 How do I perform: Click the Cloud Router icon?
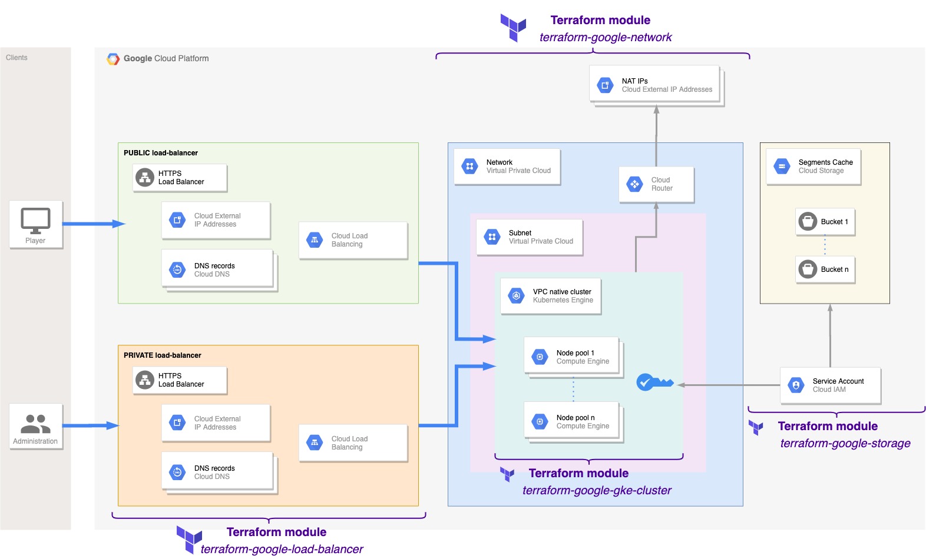pos(634,184)
